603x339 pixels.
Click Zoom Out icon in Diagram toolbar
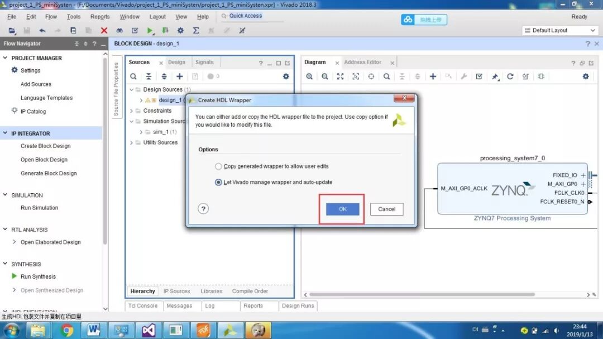[x=324, y=76]
